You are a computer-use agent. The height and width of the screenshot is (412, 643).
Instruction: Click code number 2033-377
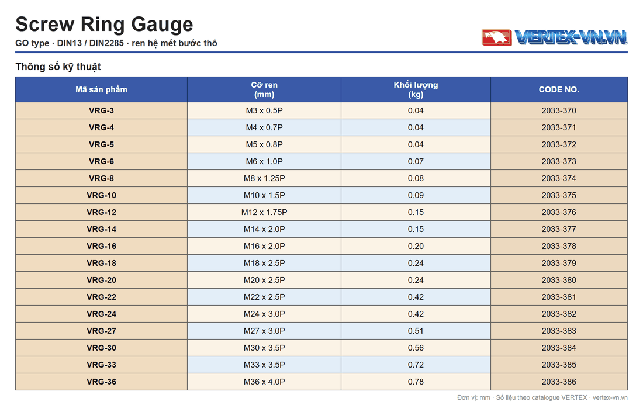(559, 229)
